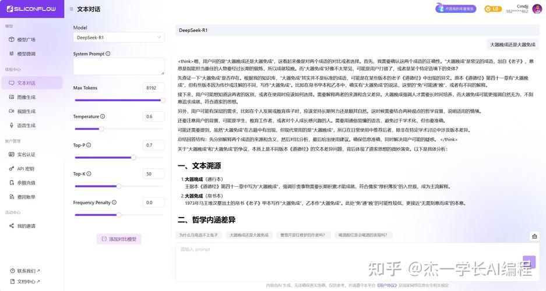Click the Temperature info icon
Image resolution: width=546 pixels, height=291 pixels.
tap(103, 116)
